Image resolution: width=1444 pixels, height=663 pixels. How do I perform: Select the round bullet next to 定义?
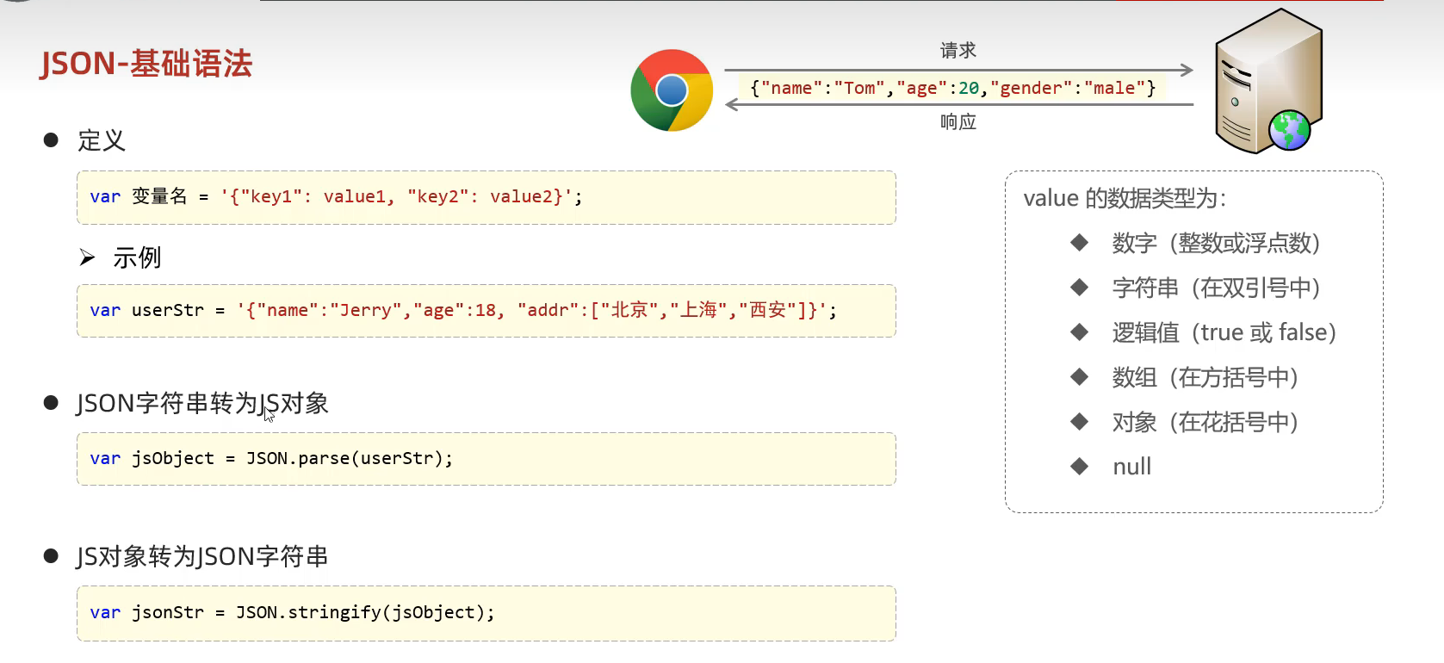tap(51, 140)
